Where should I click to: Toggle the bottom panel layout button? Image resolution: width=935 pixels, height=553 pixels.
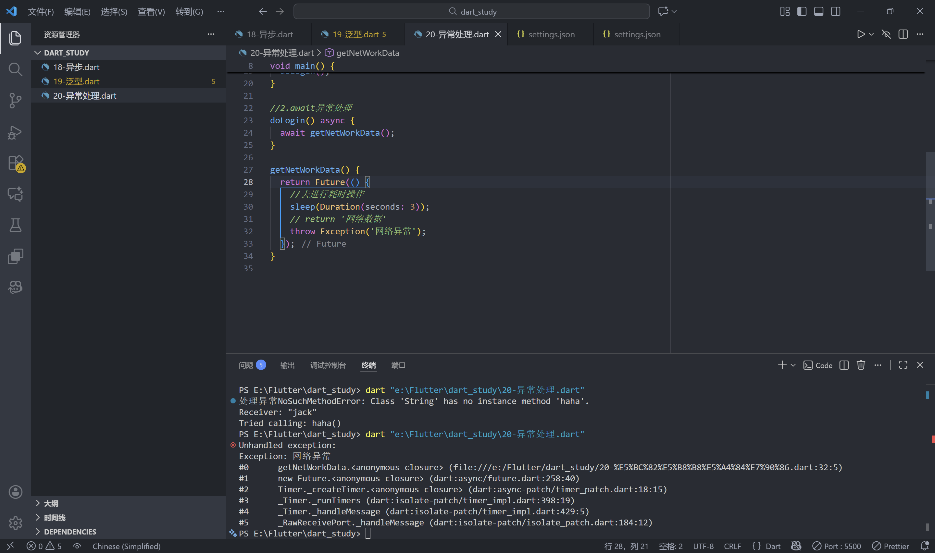[818, 12]
